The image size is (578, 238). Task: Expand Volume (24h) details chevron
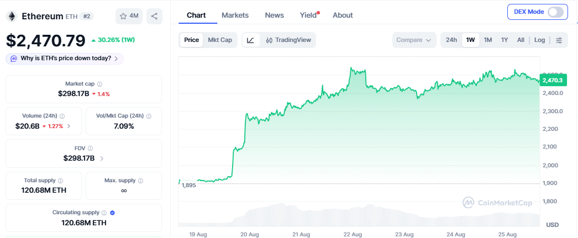(69, 126)
